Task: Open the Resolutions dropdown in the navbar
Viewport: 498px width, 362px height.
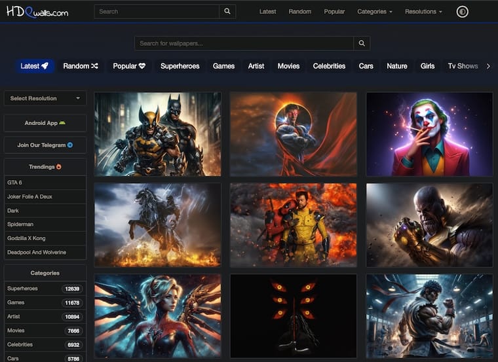Action: (423, 12)
